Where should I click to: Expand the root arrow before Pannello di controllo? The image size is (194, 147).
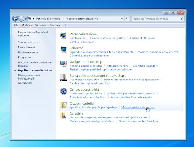[34, 19]
